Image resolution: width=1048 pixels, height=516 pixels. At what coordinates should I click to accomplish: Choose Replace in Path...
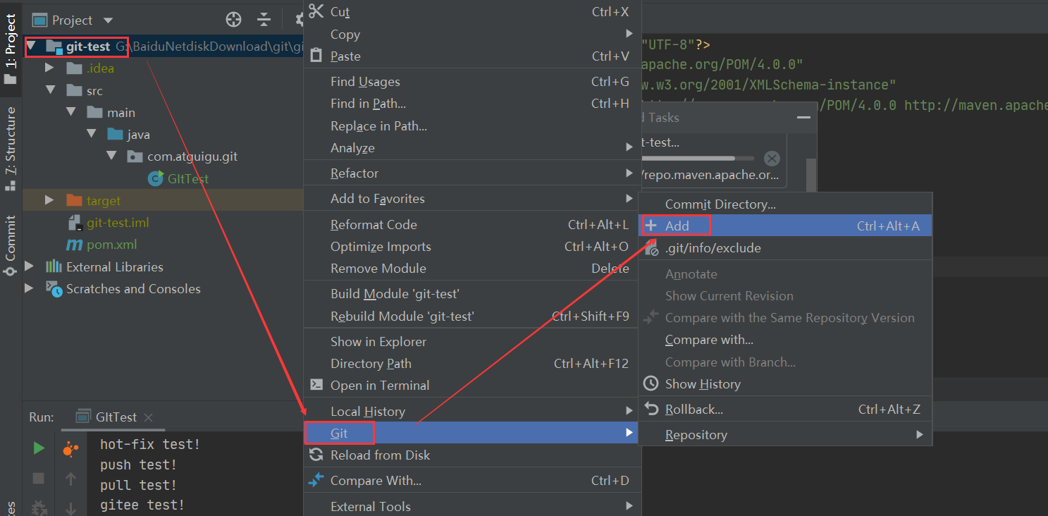(472, 126)
